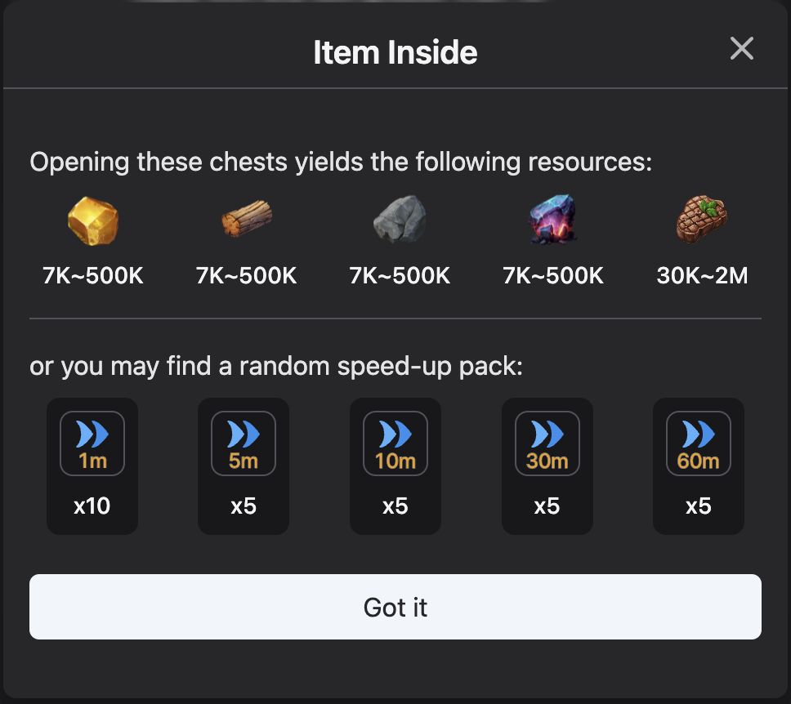
Task: Click the 1m speed-up pack icon
Action: [x=92, y=443]
